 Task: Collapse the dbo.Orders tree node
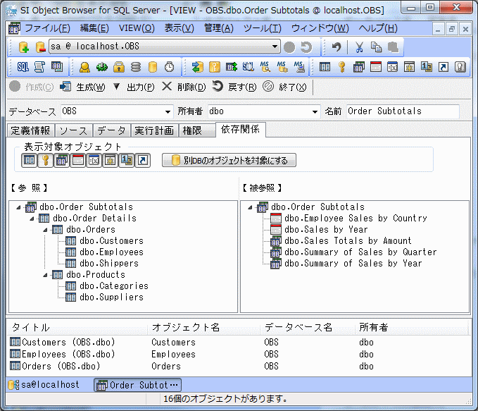point(45,230)
